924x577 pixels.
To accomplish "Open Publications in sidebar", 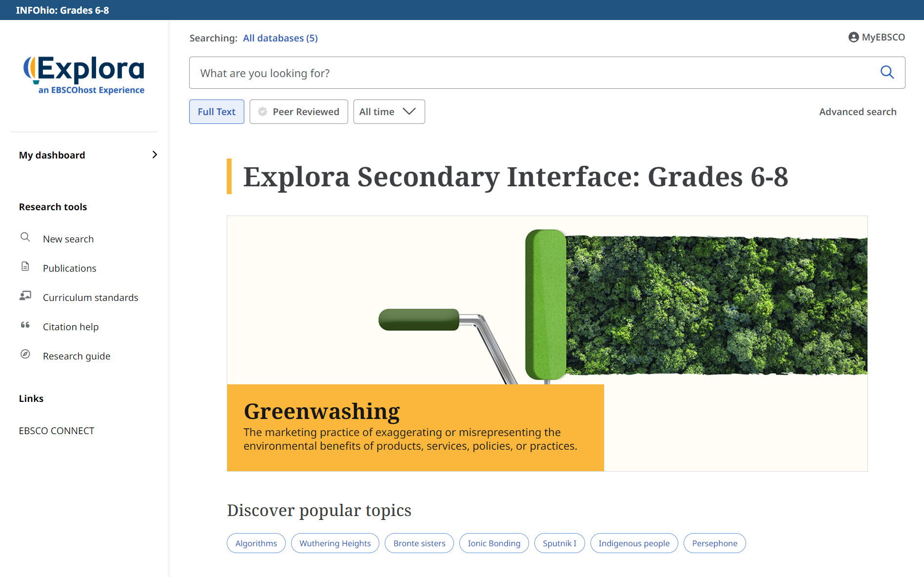I will click(x=70, y=268).
